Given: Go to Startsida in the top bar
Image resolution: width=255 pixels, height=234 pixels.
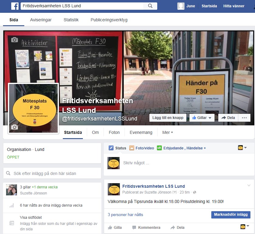Looking at the screenshot, I should tap(209, 6).
